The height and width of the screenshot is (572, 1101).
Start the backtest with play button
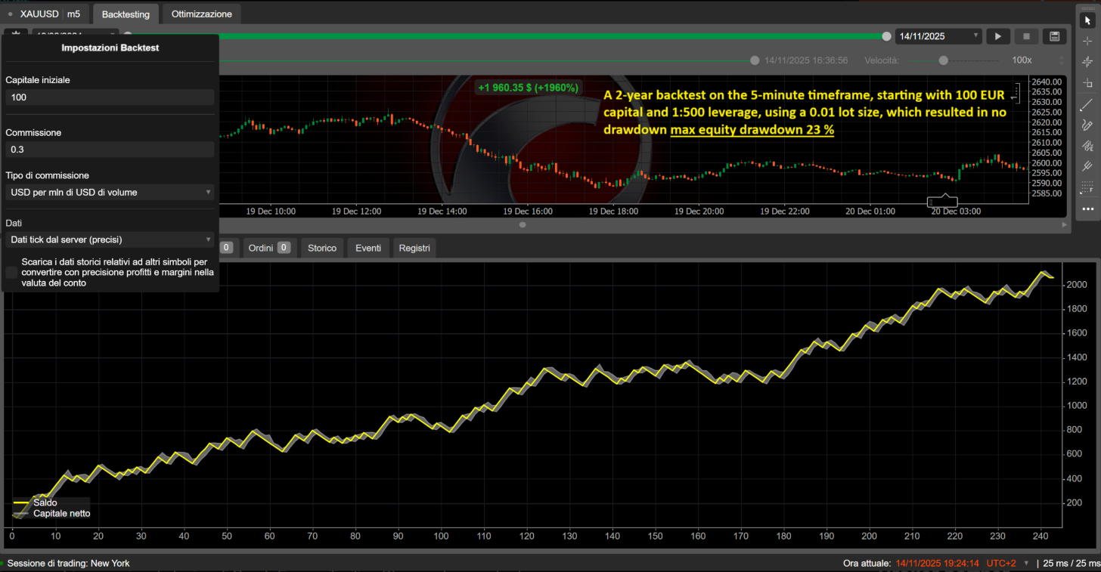pos(998,36)
